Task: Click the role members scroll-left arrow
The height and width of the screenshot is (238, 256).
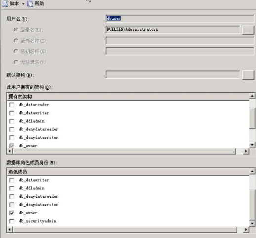Action: point(10,230)
